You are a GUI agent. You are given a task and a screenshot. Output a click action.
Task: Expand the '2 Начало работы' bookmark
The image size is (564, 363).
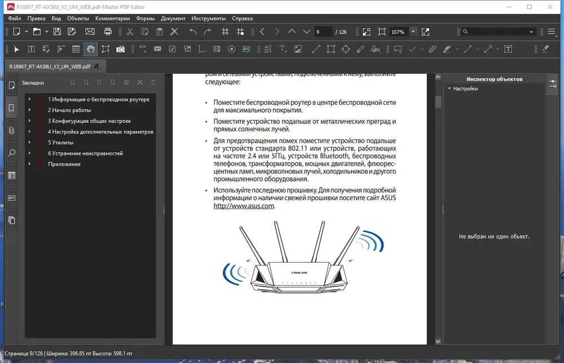point(29,110)
